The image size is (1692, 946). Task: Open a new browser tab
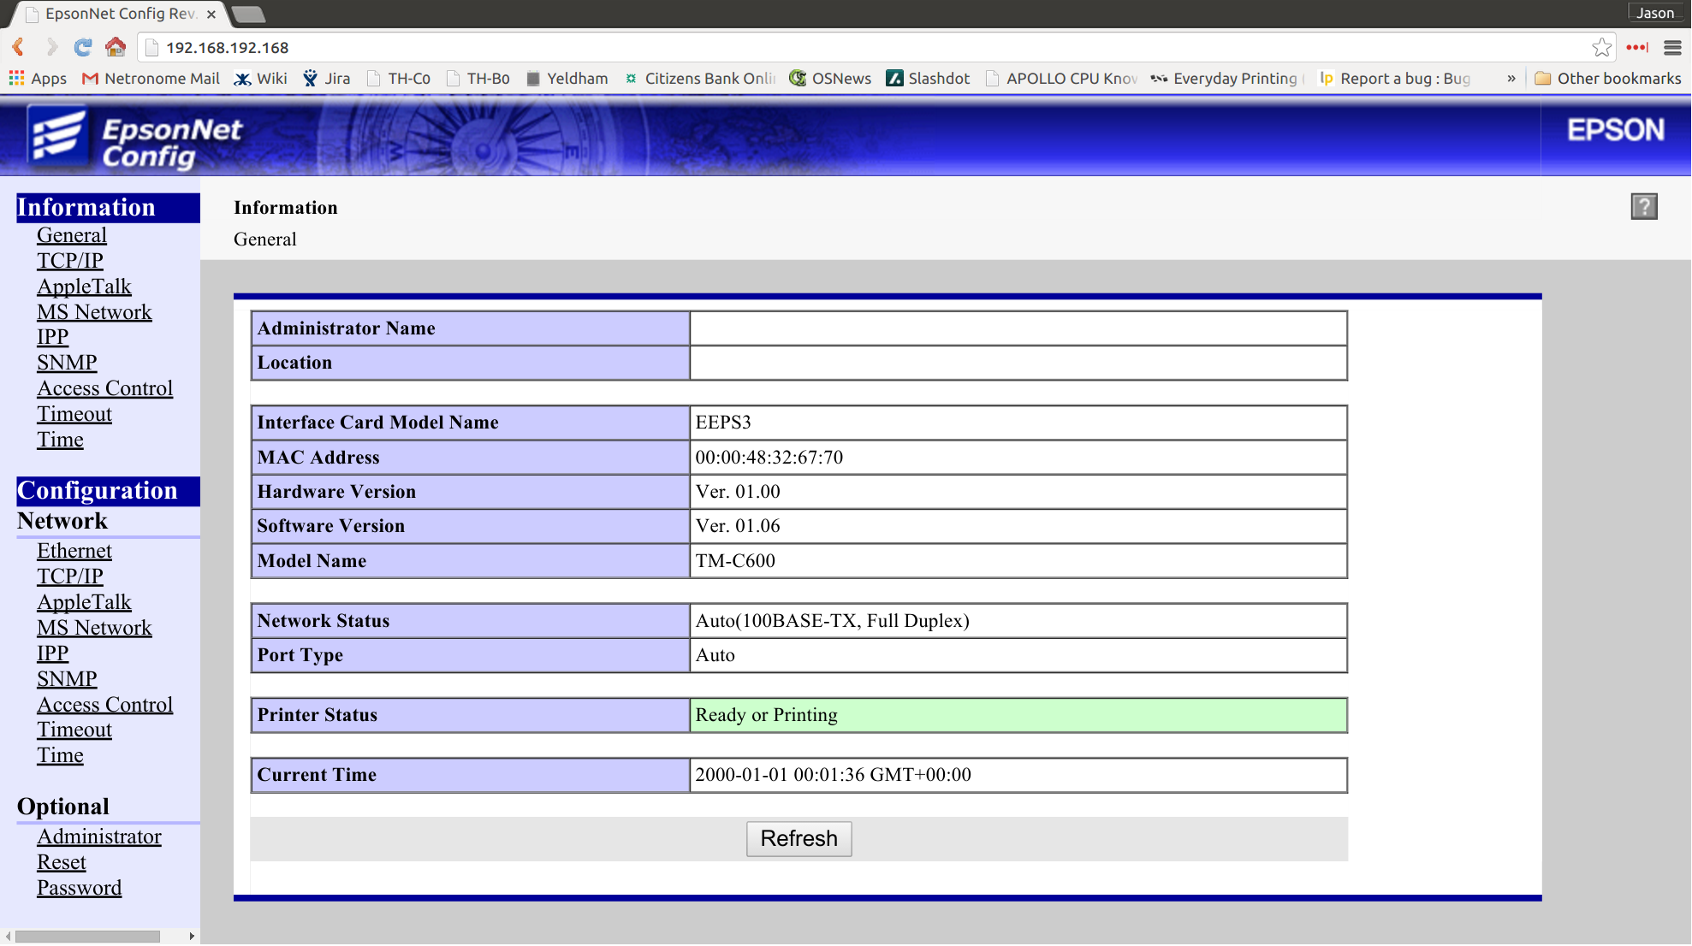(x=248, y=14)
